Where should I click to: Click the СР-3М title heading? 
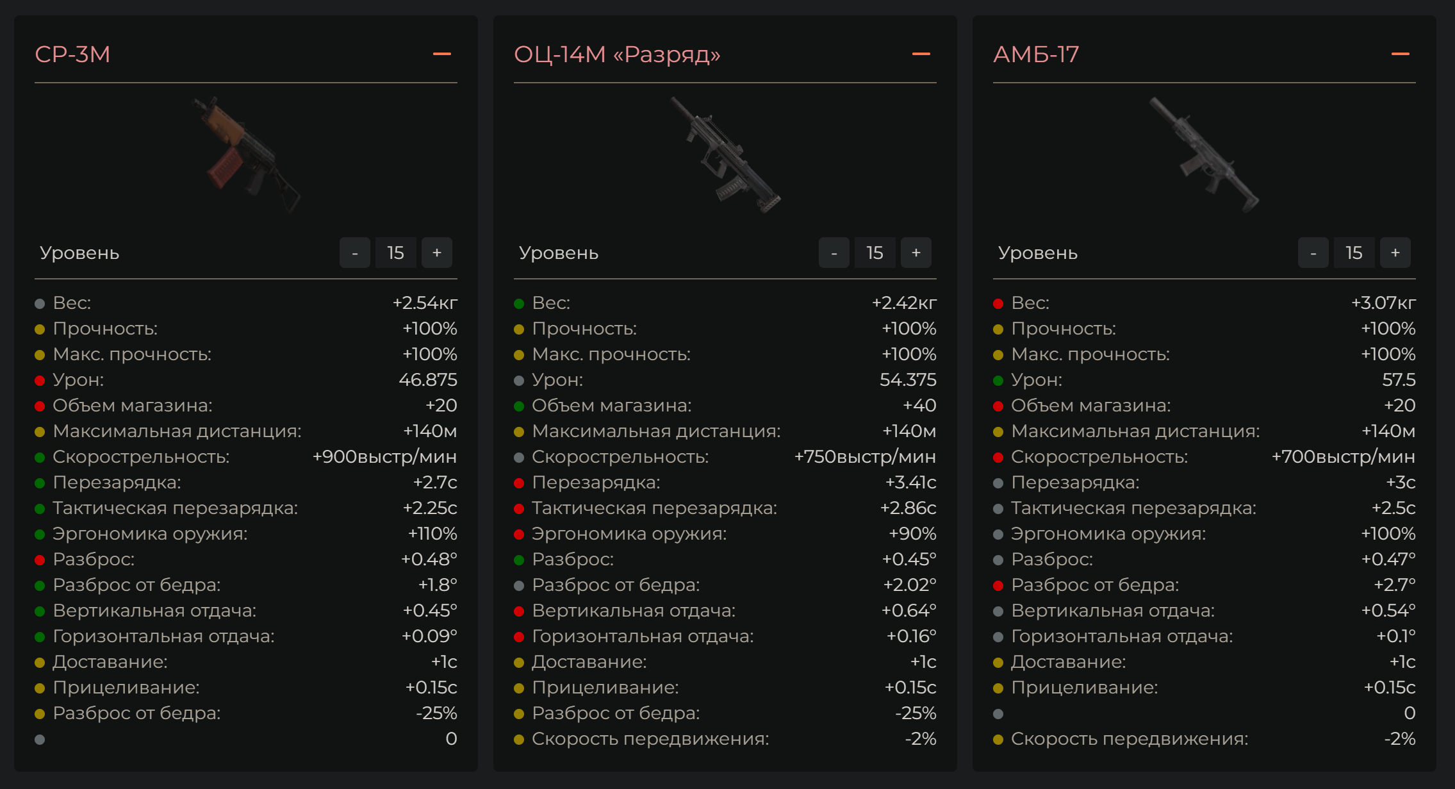(72, 54)
